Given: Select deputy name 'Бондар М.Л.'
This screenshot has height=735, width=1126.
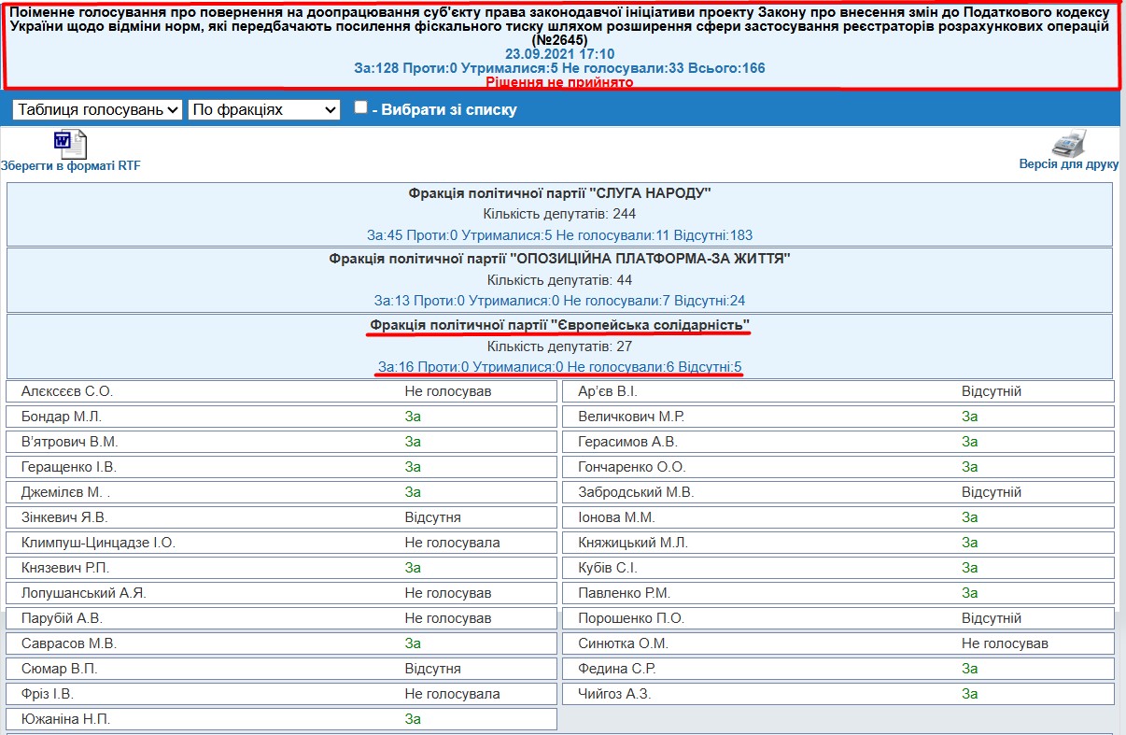Looking at the screenshot, I should point(61,417).
